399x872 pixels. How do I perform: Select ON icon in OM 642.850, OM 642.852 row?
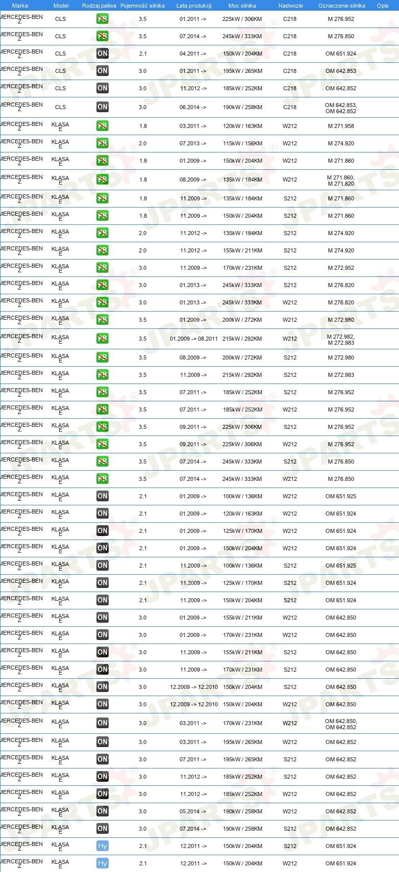pos(103,723)
